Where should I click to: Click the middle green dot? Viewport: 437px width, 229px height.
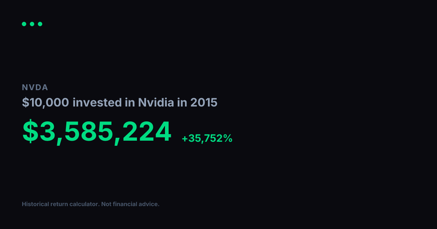click(x=32, y=24)
